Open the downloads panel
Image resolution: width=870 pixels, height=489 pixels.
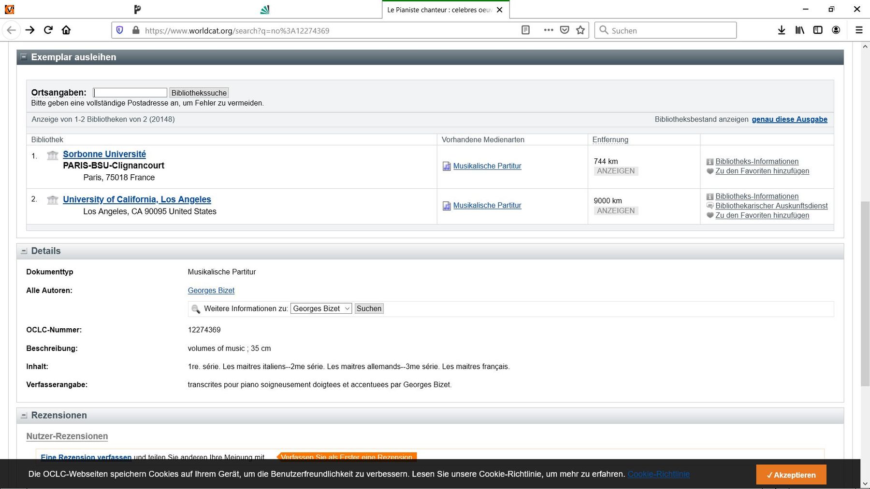(782, 30)
